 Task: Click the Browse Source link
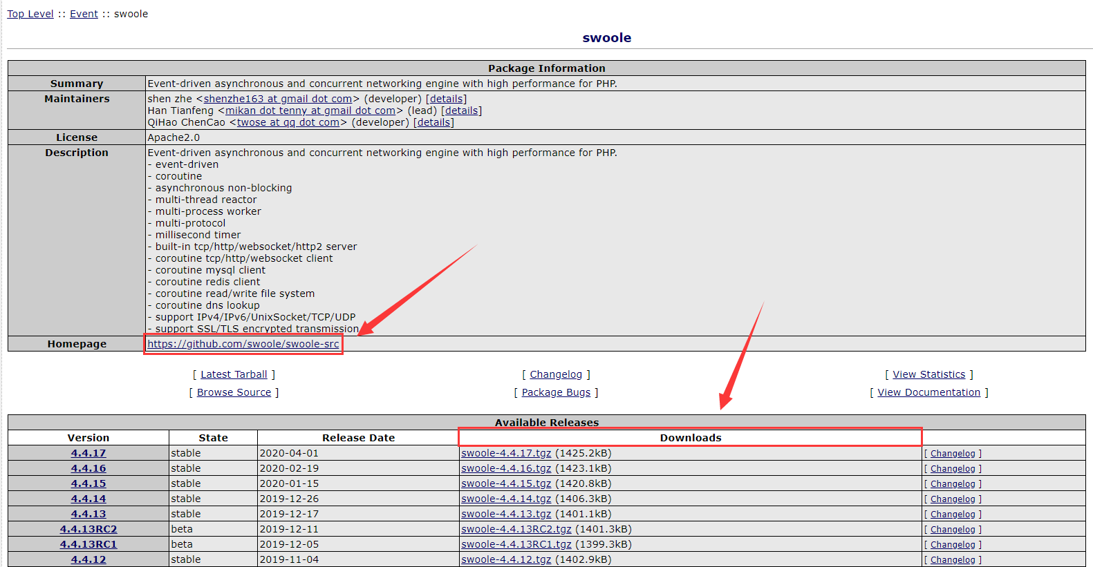[234, 392]
